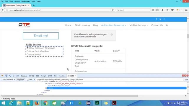Expand the Automation Resources menu
The height and width of the screenshot is (106, 189).
coord(113,25)
